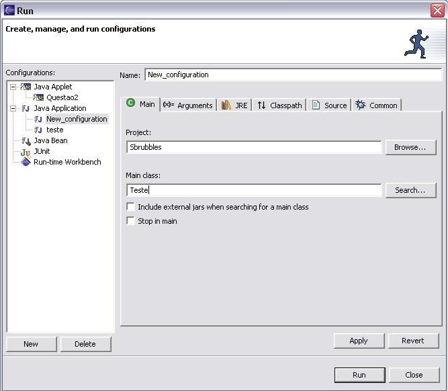Switch to the Common tab
This screenshot has width=448, height=391.
click(x=376, y=105)
